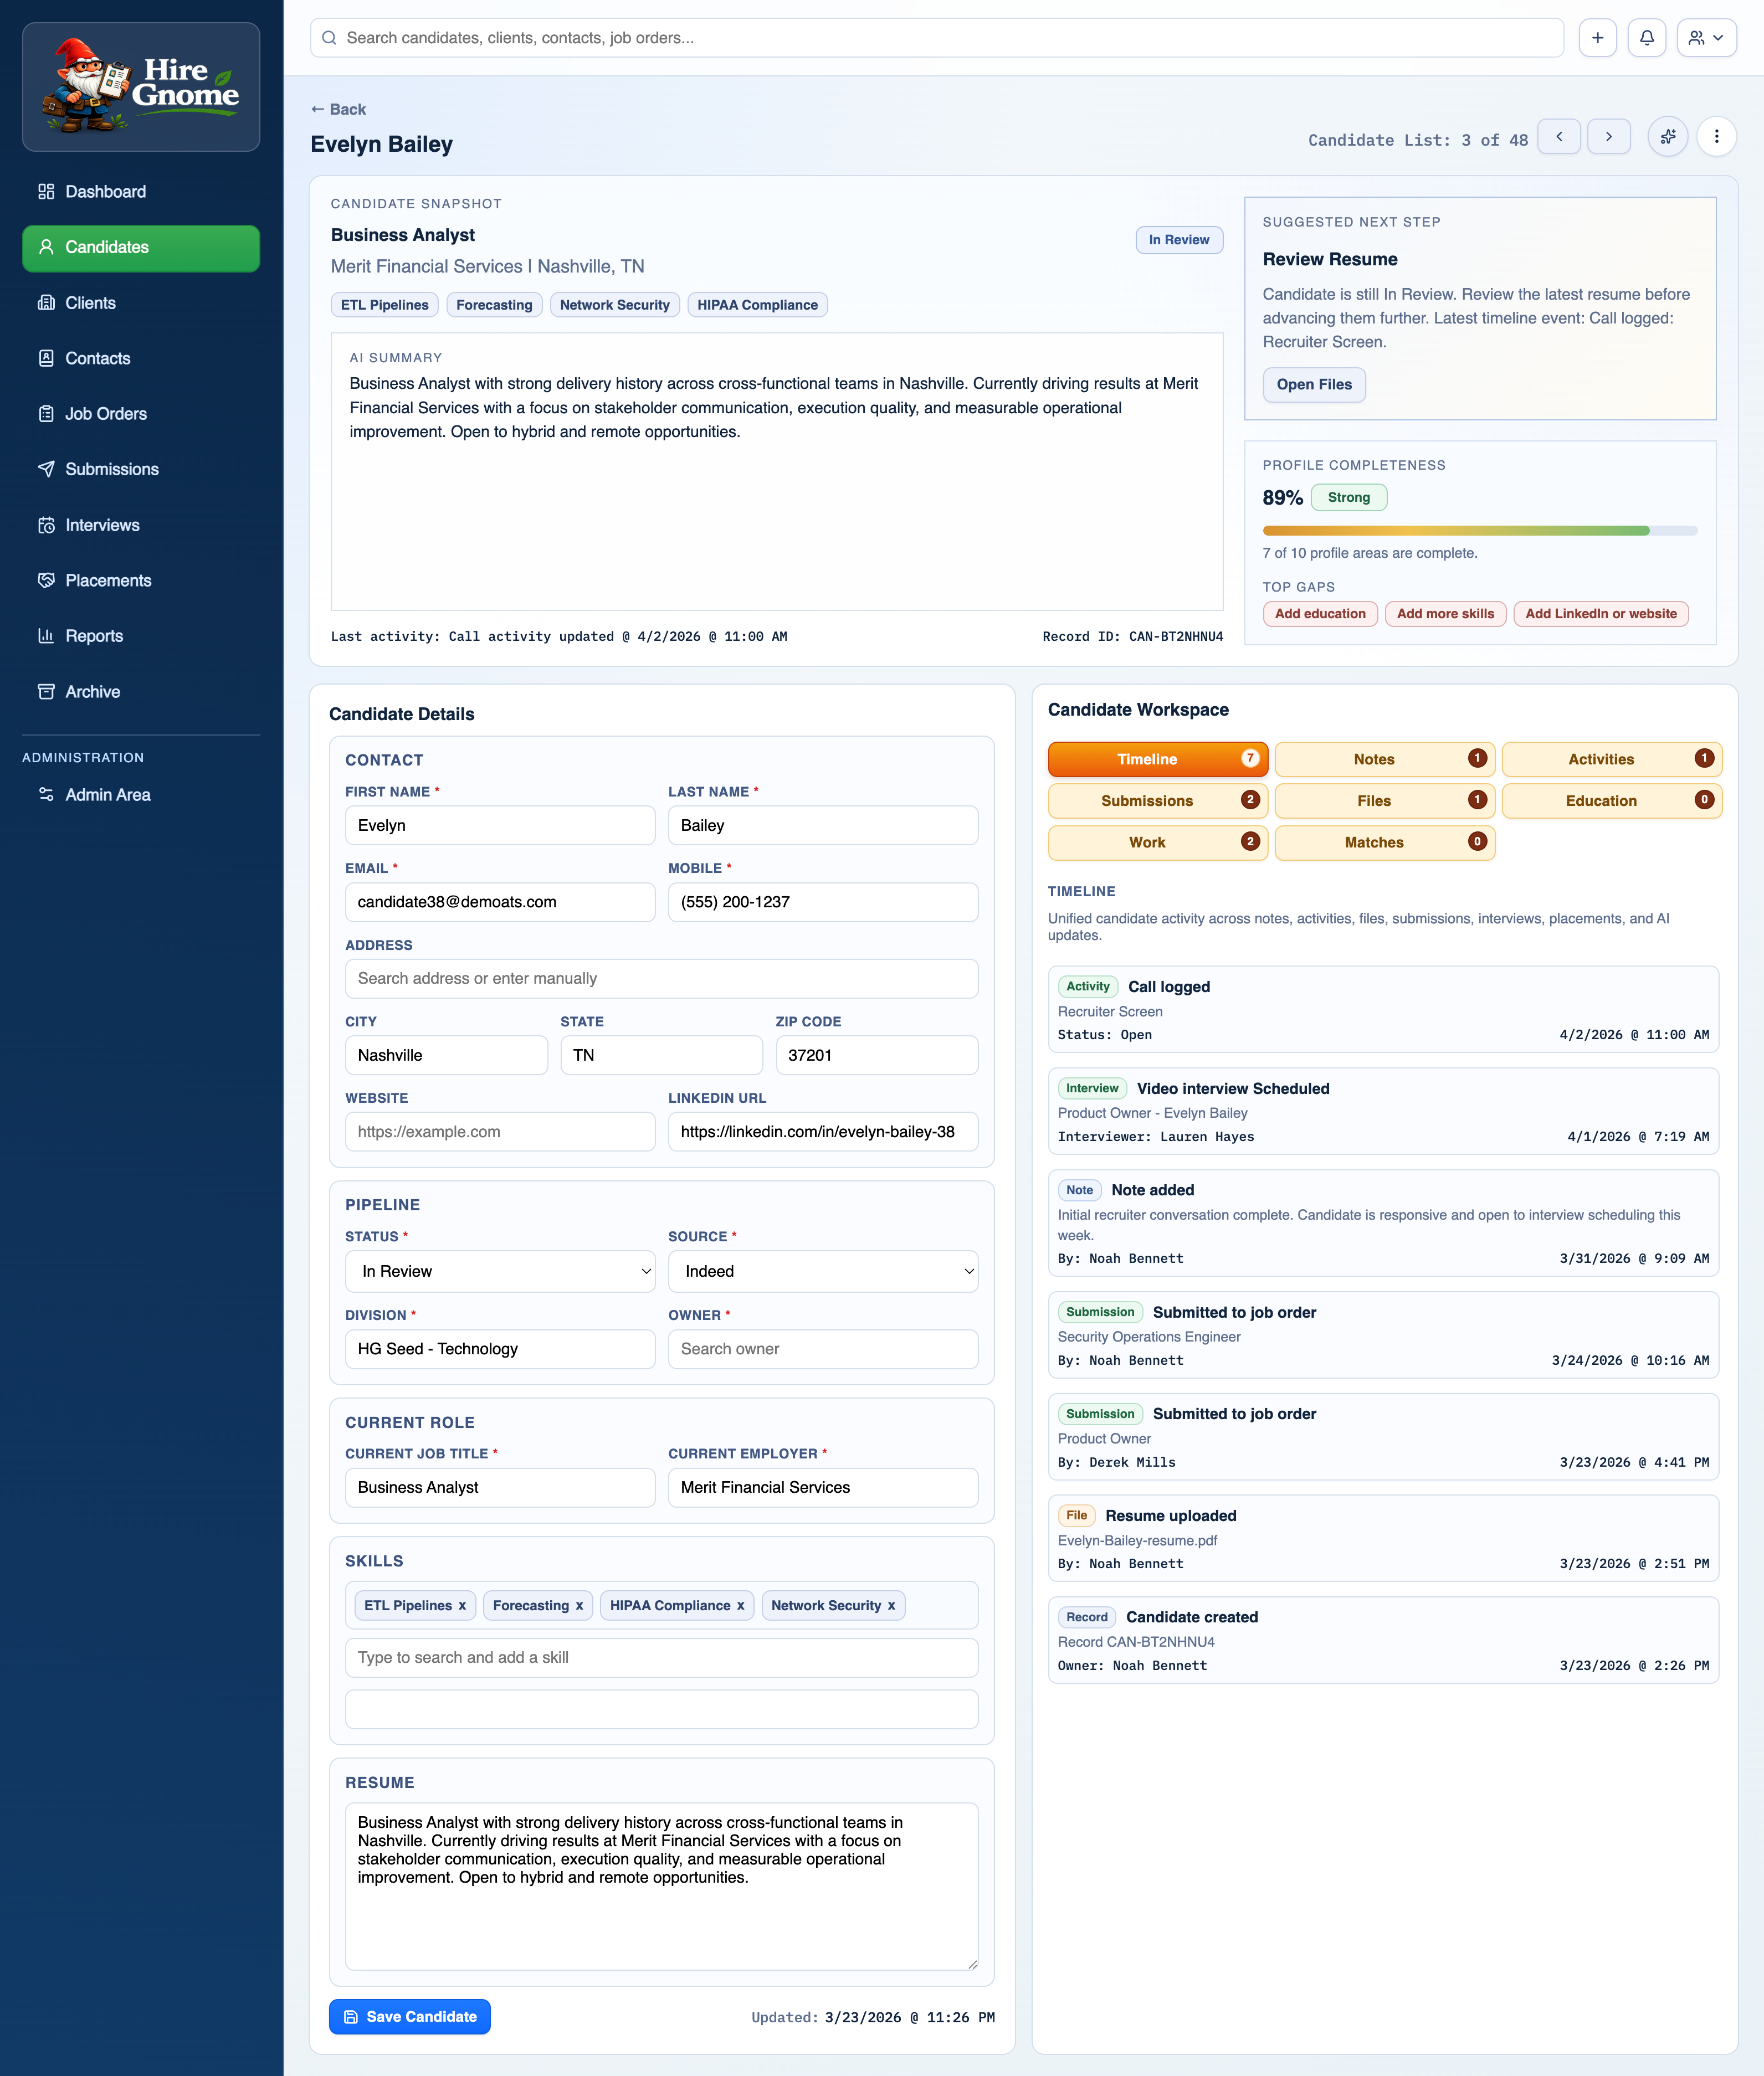Viewport: 1764px width, 2076px height.
Task: Go to next candidate with right chevron
Action: click(x=1608, y=137)
